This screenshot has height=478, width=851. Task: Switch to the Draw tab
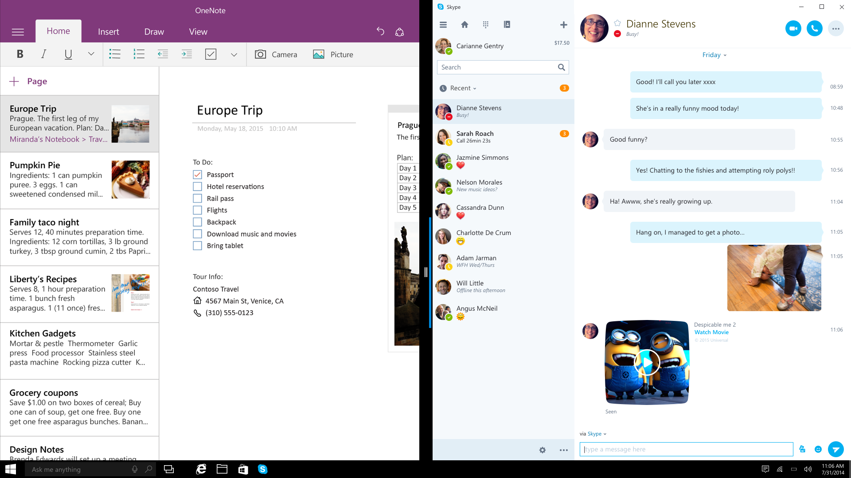154,31
